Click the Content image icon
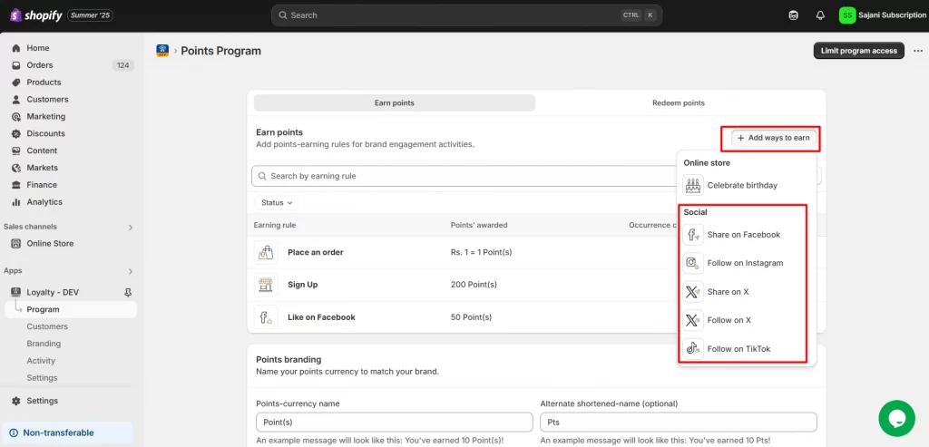The image size is (929, 447). (x=16, y=151)
